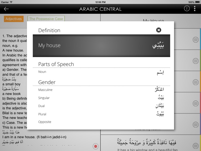Tap handle icon beside 'It has a big window'
Screen dimensions: 201x151
coord(195,146)
